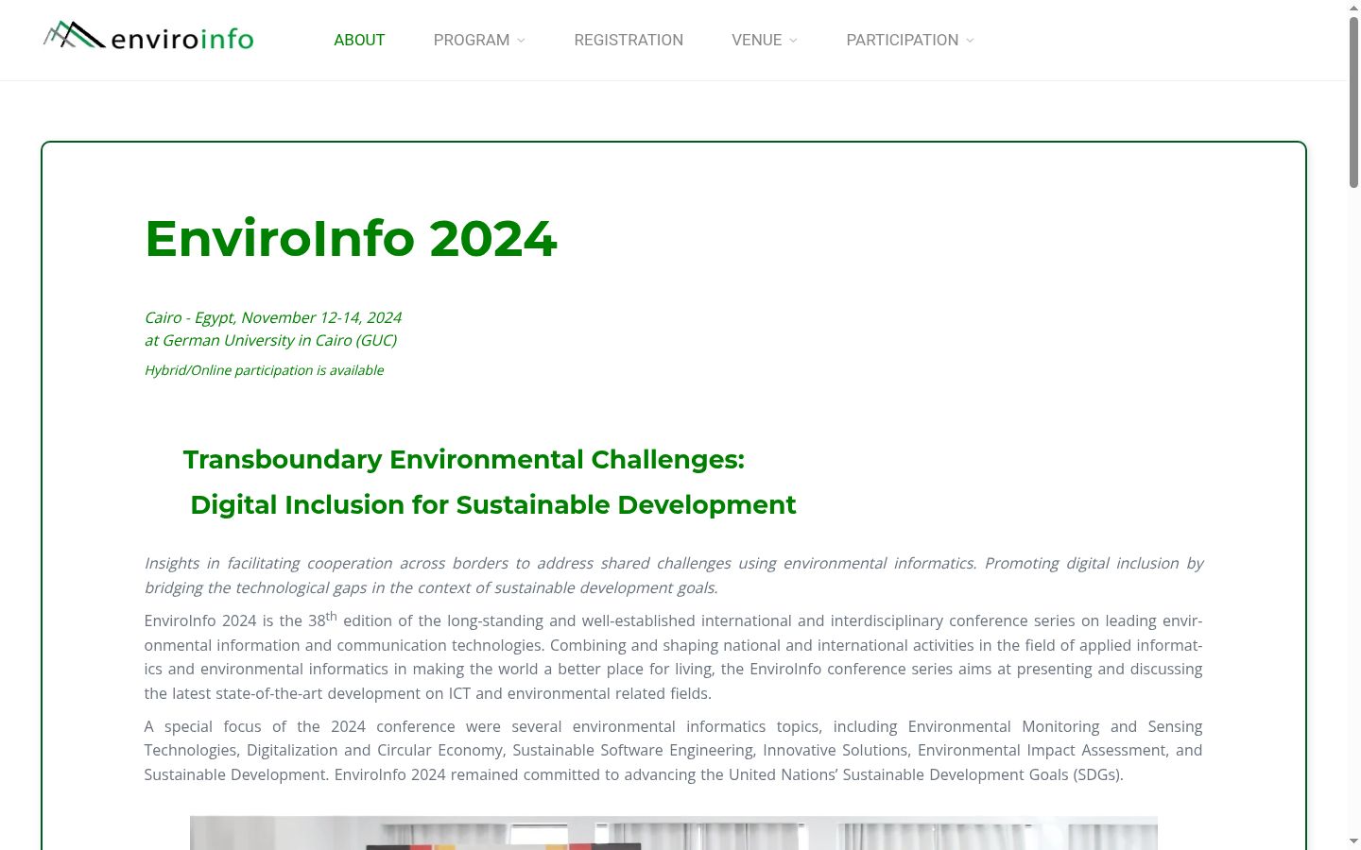Click the vertical scrollbar thumb
Screen dimensions: 1361x850
(1353, 102)
